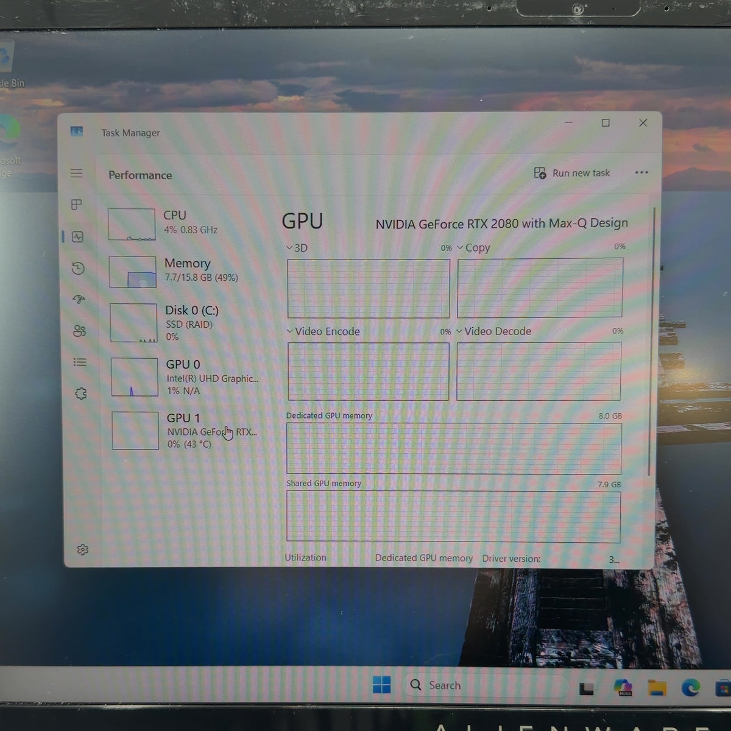
Task: Open the Users page icon
Action: (x=79, y=331)
